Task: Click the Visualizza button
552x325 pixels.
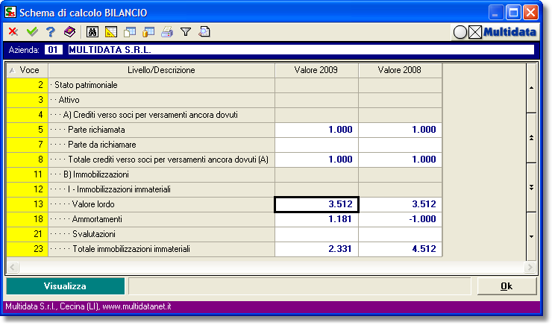Action: point(65,286)
